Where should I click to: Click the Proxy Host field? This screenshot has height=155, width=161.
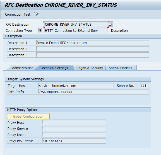tap(74, 122)
